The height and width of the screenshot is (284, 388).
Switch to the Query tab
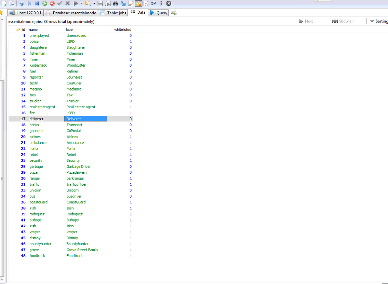tap(158, 13)
